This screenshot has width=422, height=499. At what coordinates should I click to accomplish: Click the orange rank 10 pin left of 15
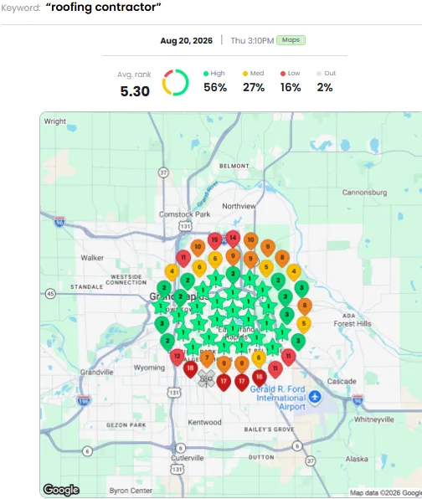pyautogui.click(x=198, y=248)
